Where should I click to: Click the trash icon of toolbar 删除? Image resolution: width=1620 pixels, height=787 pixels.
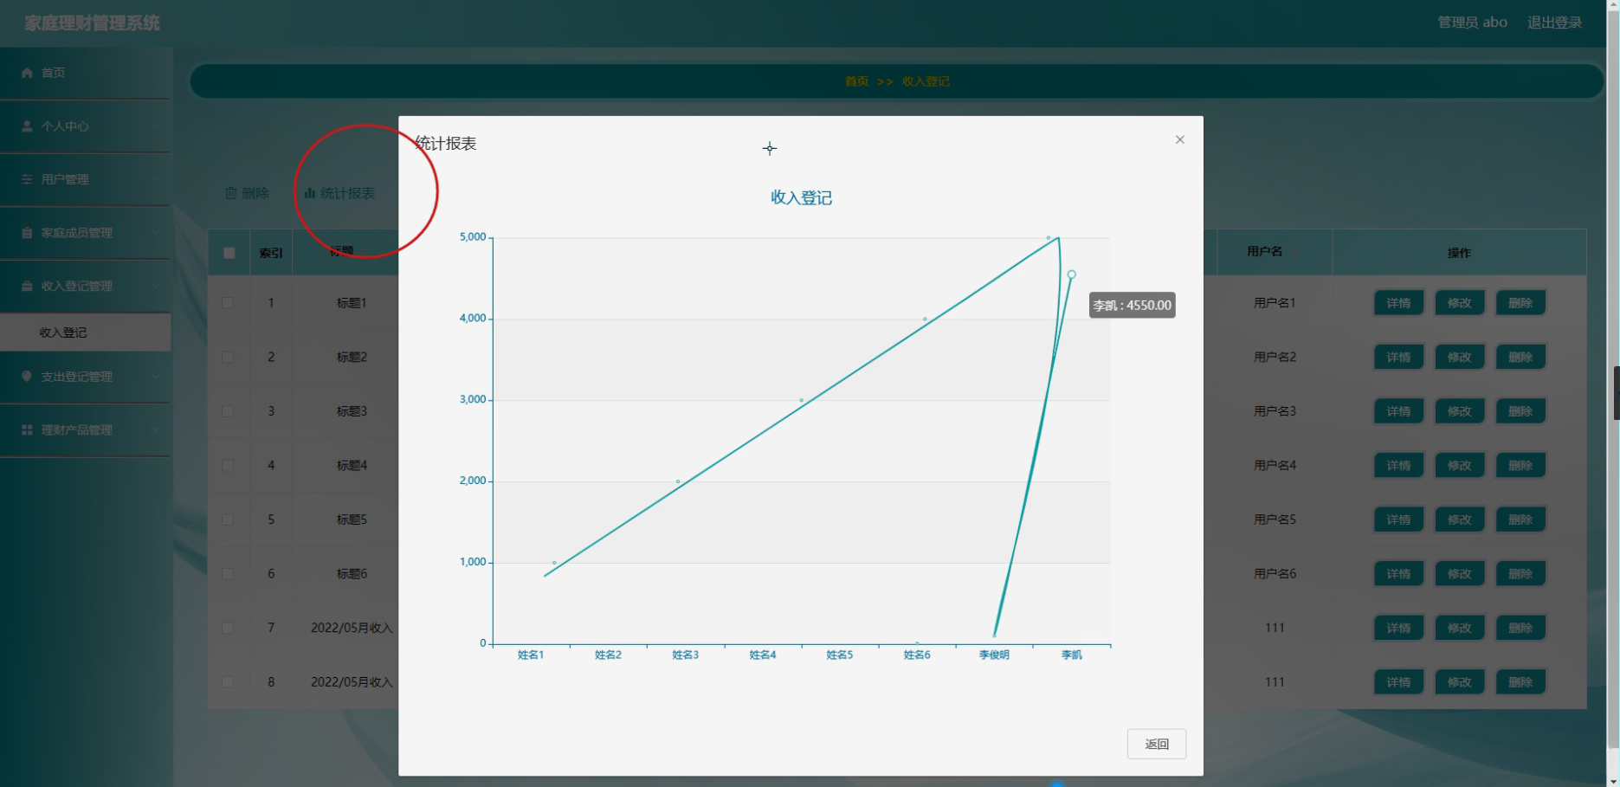pyautogui.click(x=231, y=193)
